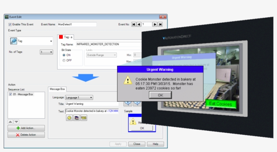Click left speech-bubble icon above Sample

128,103
